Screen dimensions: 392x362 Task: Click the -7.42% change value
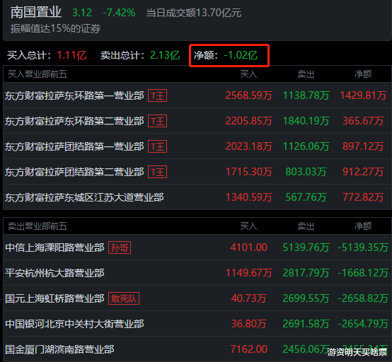(120, 13)
